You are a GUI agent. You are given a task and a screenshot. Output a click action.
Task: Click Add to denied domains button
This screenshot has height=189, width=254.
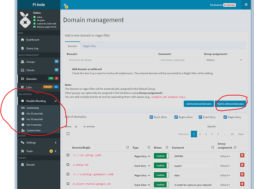coord(199,104)
